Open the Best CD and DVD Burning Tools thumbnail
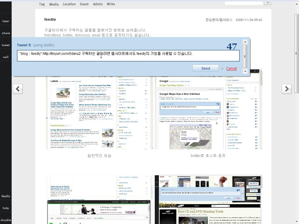The image size is (299, 224). 208,199
